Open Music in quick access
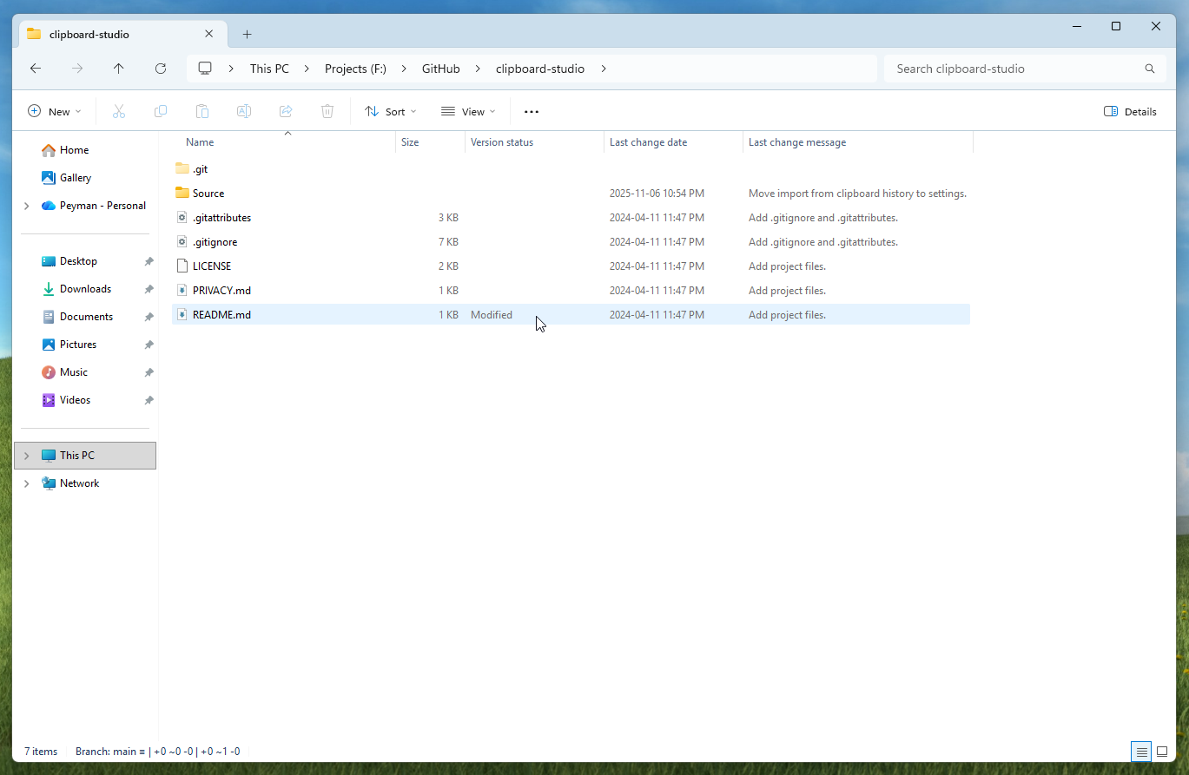1189x775 pixels. click(74, 372)
